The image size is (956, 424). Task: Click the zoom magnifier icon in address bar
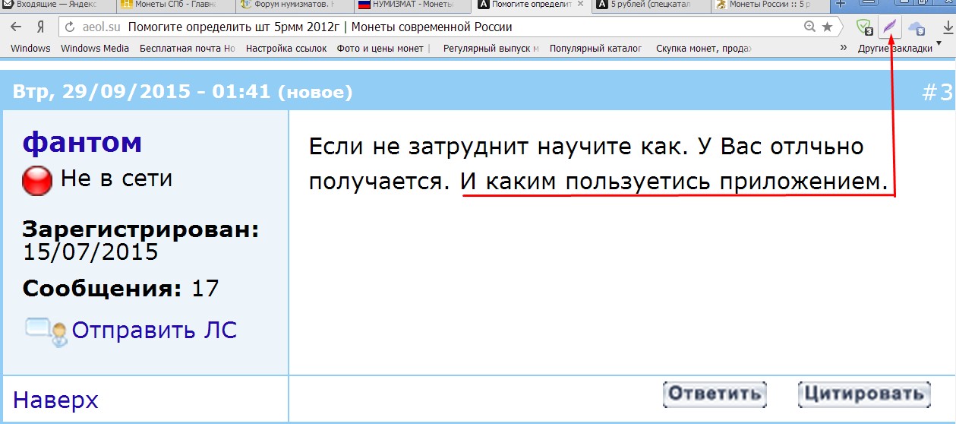click(809, 27)
